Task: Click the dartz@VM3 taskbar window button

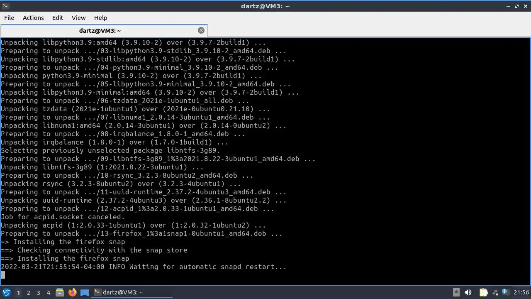Action: 132,292
